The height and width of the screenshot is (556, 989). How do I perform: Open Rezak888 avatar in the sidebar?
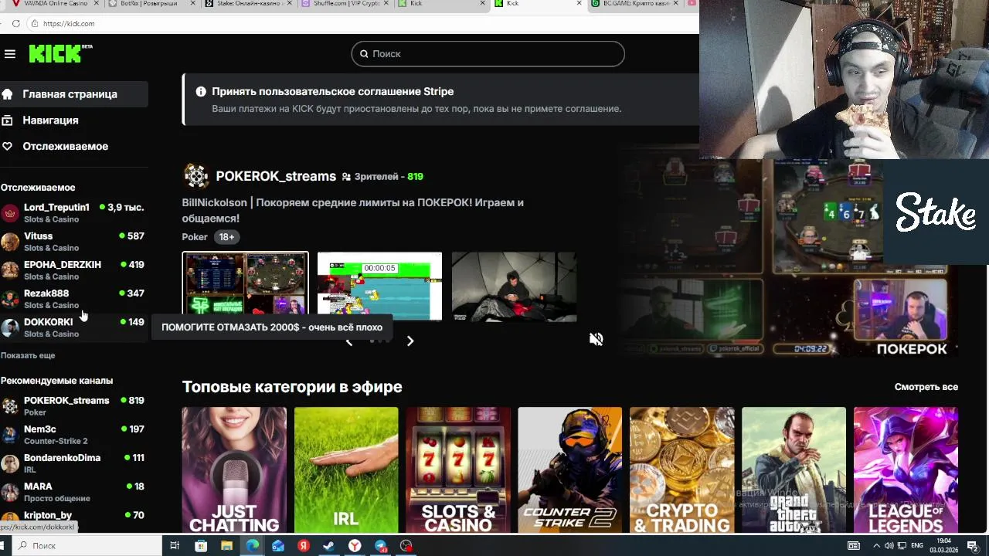coord(10,299)
